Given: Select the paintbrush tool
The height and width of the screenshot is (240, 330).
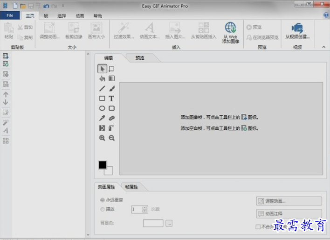Looking at the screenshot, I should tap(111, 89).
